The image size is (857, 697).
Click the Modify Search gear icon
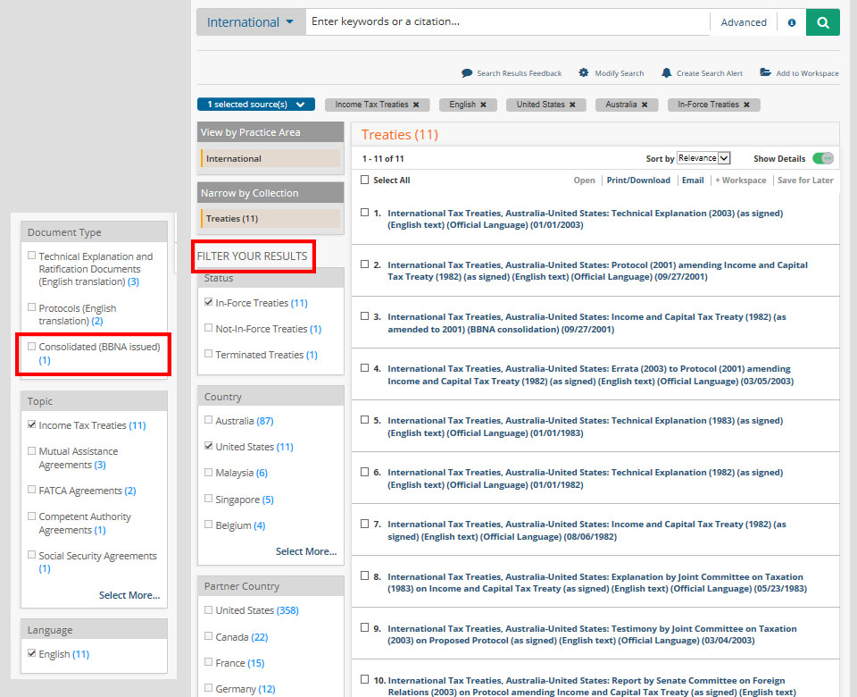point(584,73)
